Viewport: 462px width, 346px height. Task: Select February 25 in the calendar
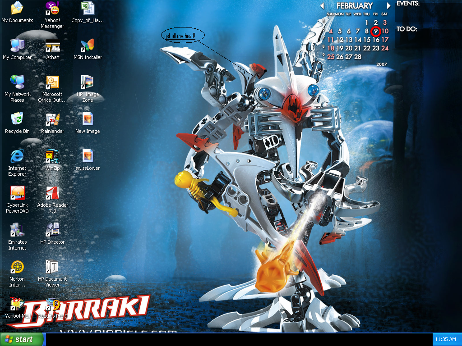point(331,57)
